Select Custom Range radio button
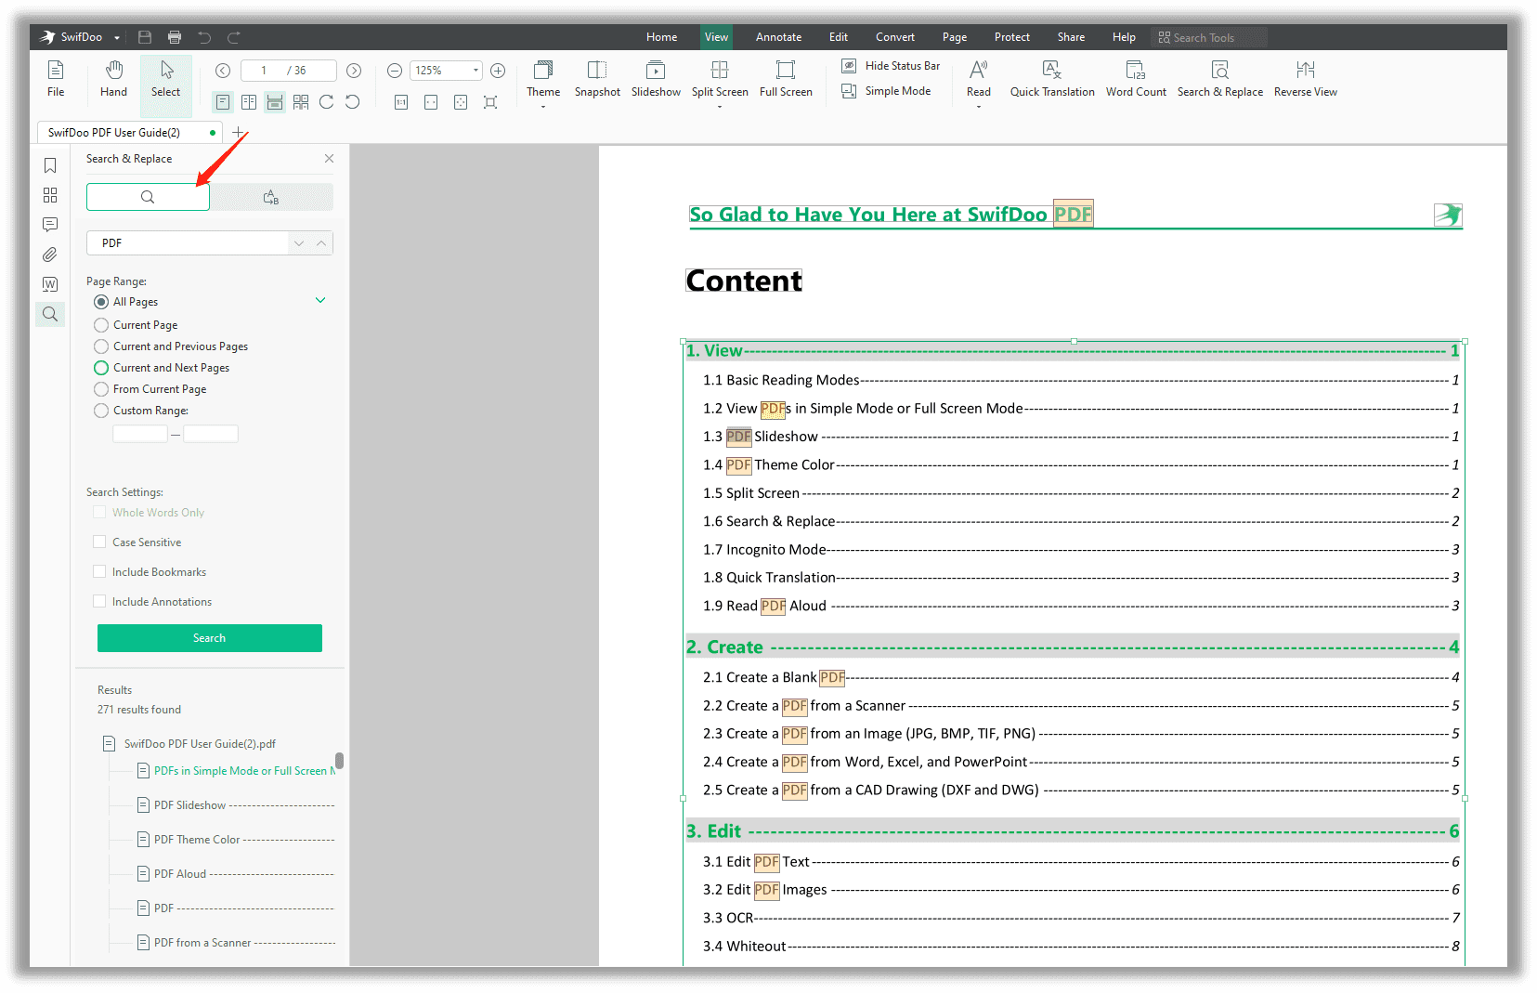Viewport: 1537px width, 993px height. coord(101,411)
